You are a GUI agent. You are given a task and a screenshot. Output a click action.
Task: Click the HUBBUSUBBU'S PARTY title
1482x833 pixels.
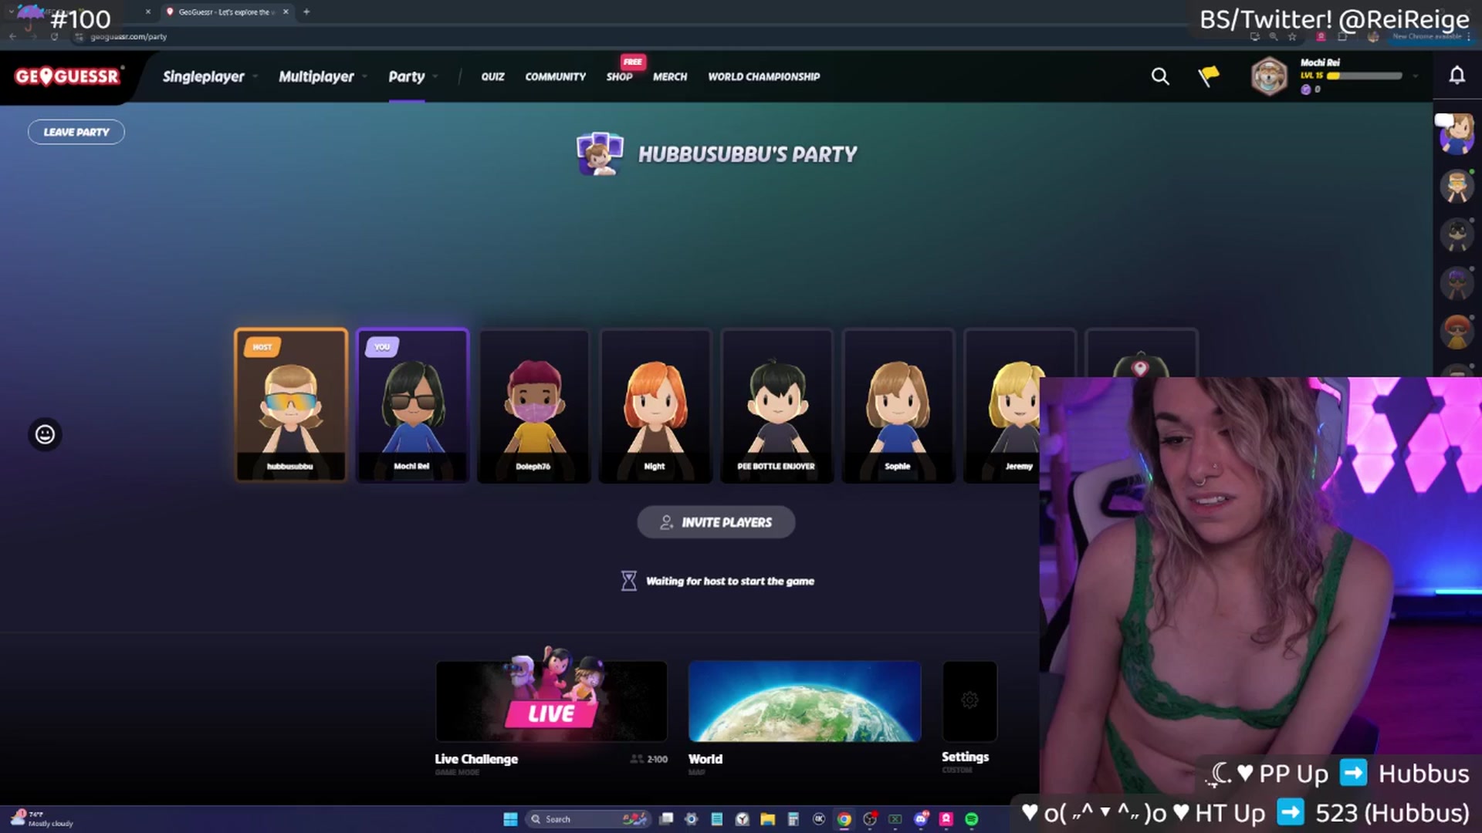point(747,154)
